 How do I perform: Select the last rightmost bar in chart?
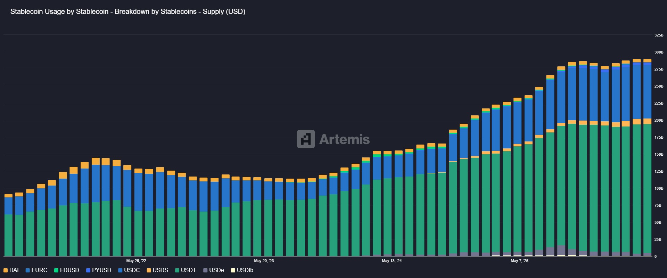(647, 158)
